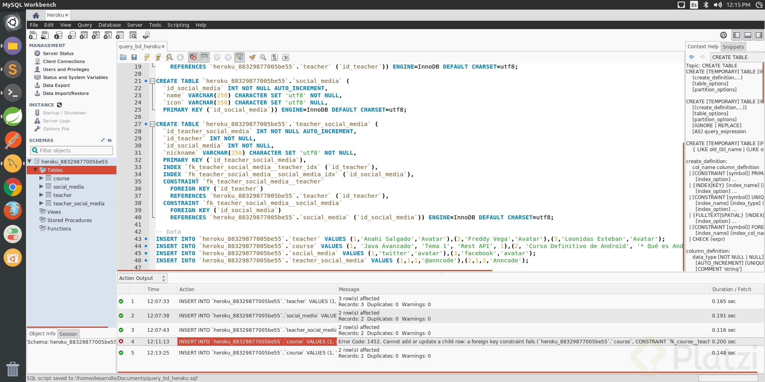Open the Action Output dropdown
Viewport: 765px width, 382px height.
pos(142,278)
